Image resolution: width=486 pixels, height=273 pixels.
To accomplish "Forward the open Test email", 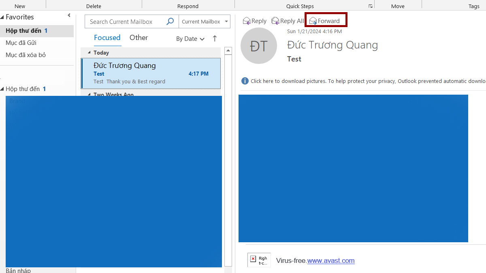I will pos(324,21).
